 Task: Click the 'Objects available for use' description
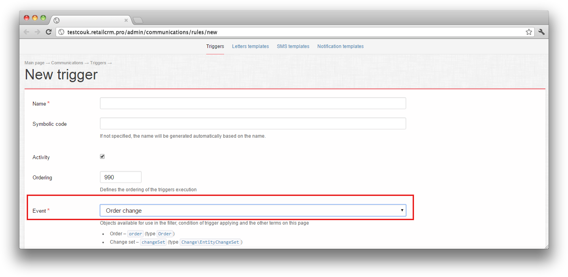click(x=204, y=223)
